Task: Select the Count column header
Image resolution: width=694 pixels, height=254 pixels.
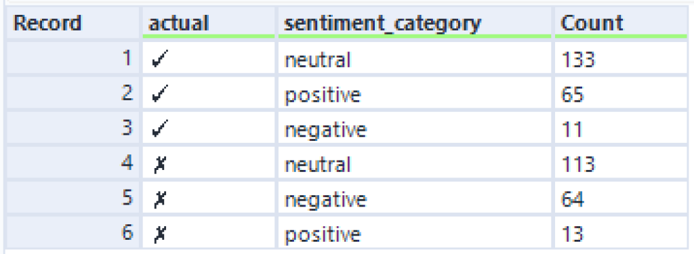Action: (621, 22)
